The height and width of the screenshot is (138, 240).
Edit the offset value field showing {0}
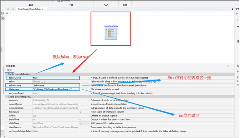click(x=56, y=116)
